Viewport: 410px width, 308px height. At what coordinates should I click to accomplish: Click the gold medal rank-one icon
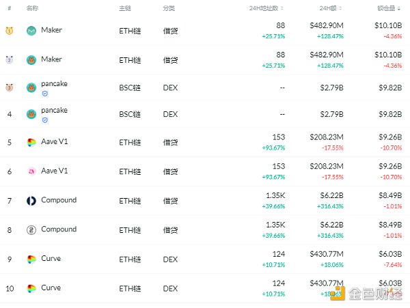tap(10, 31)
